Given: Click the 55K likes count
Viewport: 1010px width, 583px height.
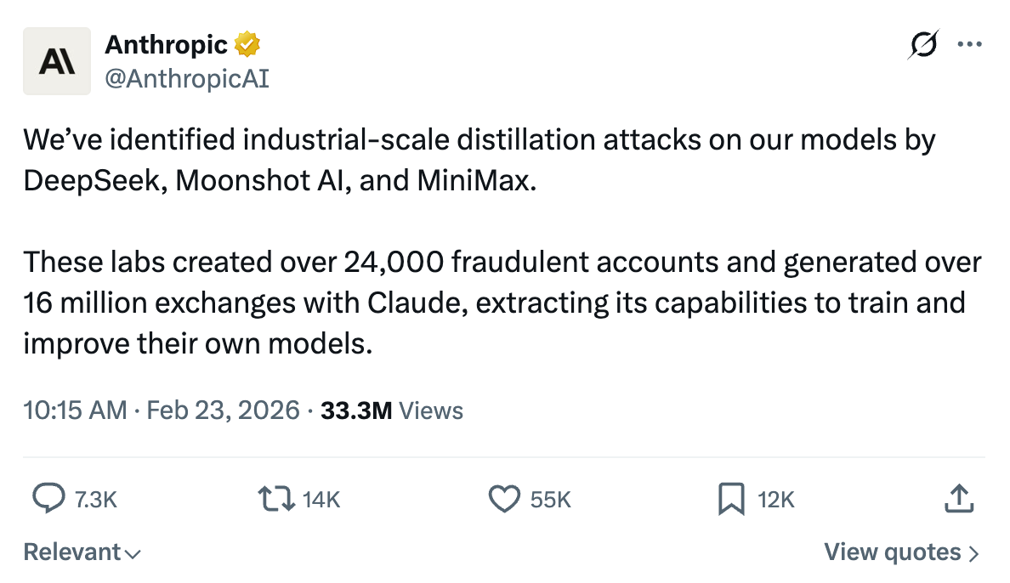Looking at the screenshot, I should tap(550, 501).
